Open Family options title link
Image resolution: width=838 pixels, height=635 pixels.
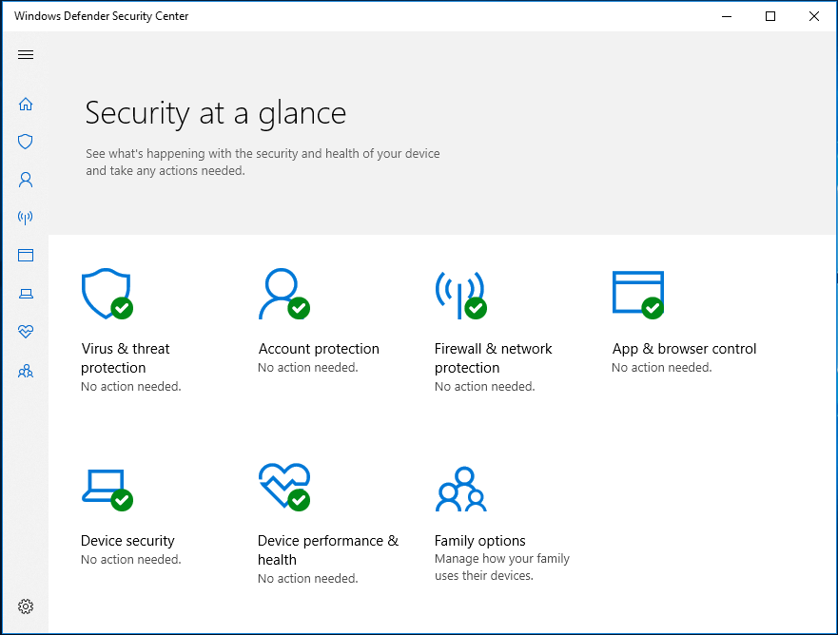click(480, 541)
